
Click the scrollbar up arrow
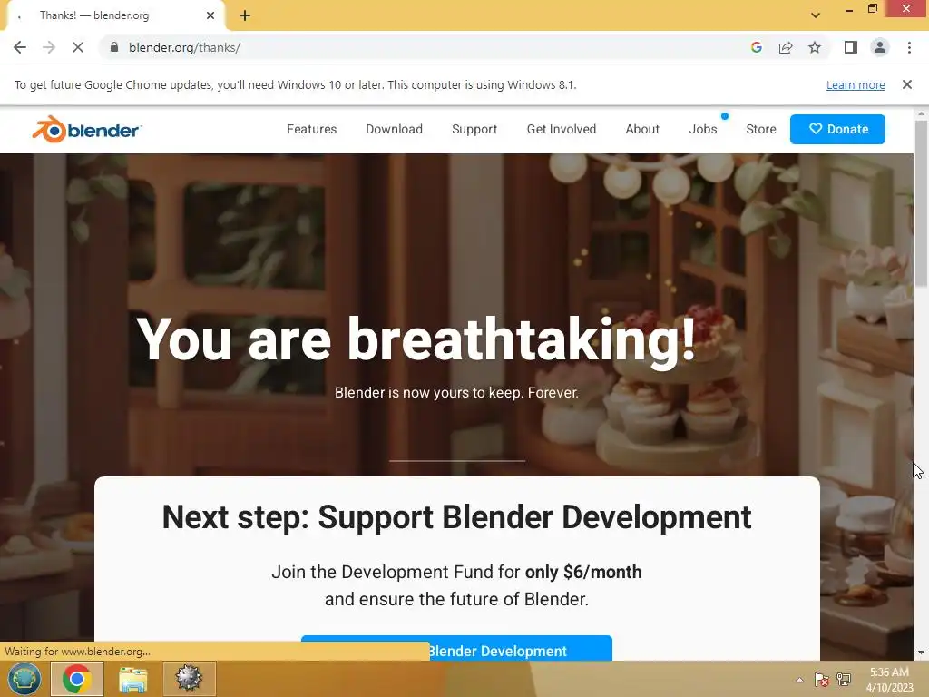click(921, 113)
